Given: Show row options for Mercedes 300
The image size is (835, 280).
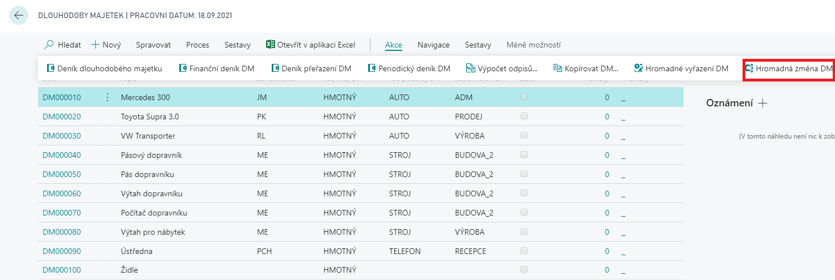Looking at the screenshot, I should coord(108,97).
